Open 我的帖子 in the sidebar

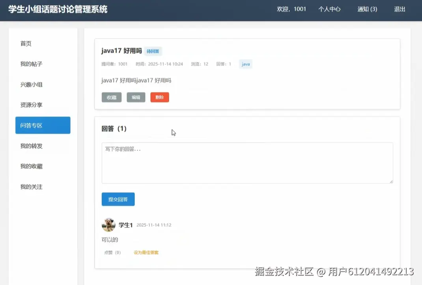coord(31,64)
